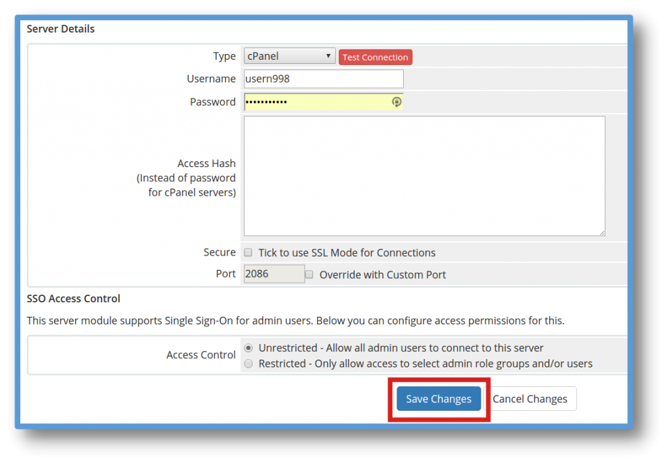The image size is (667, 463).
Task: Choose the Restricted access control radio option
Action: click(x=248, y=364)
